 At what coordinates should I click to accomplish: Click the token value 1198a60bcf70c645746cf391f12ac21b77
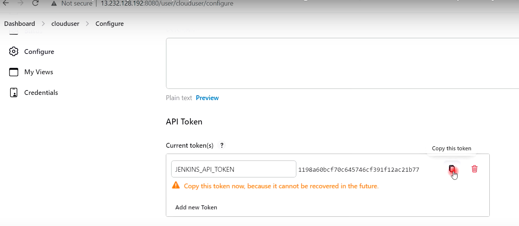pos(359,170)
